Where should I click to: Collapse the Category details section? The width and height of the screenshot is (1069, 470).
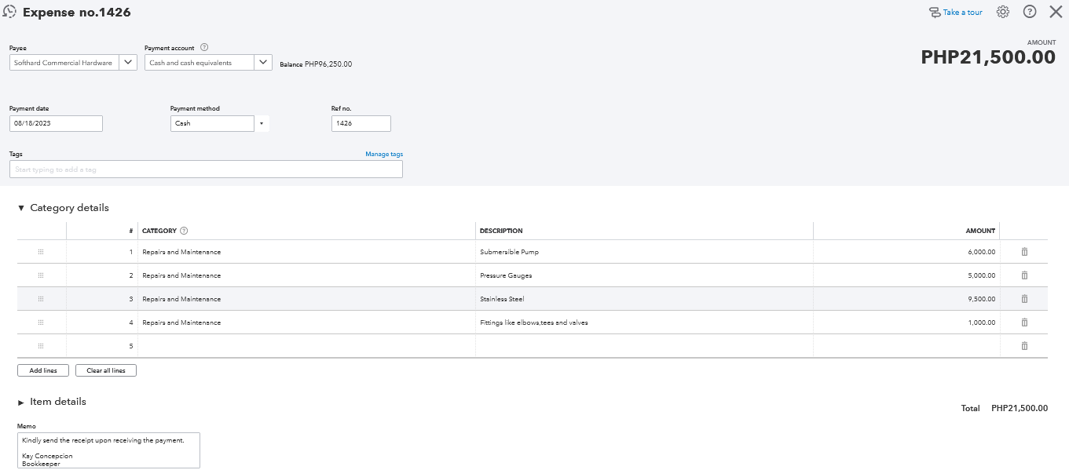(x=21, y=208)
